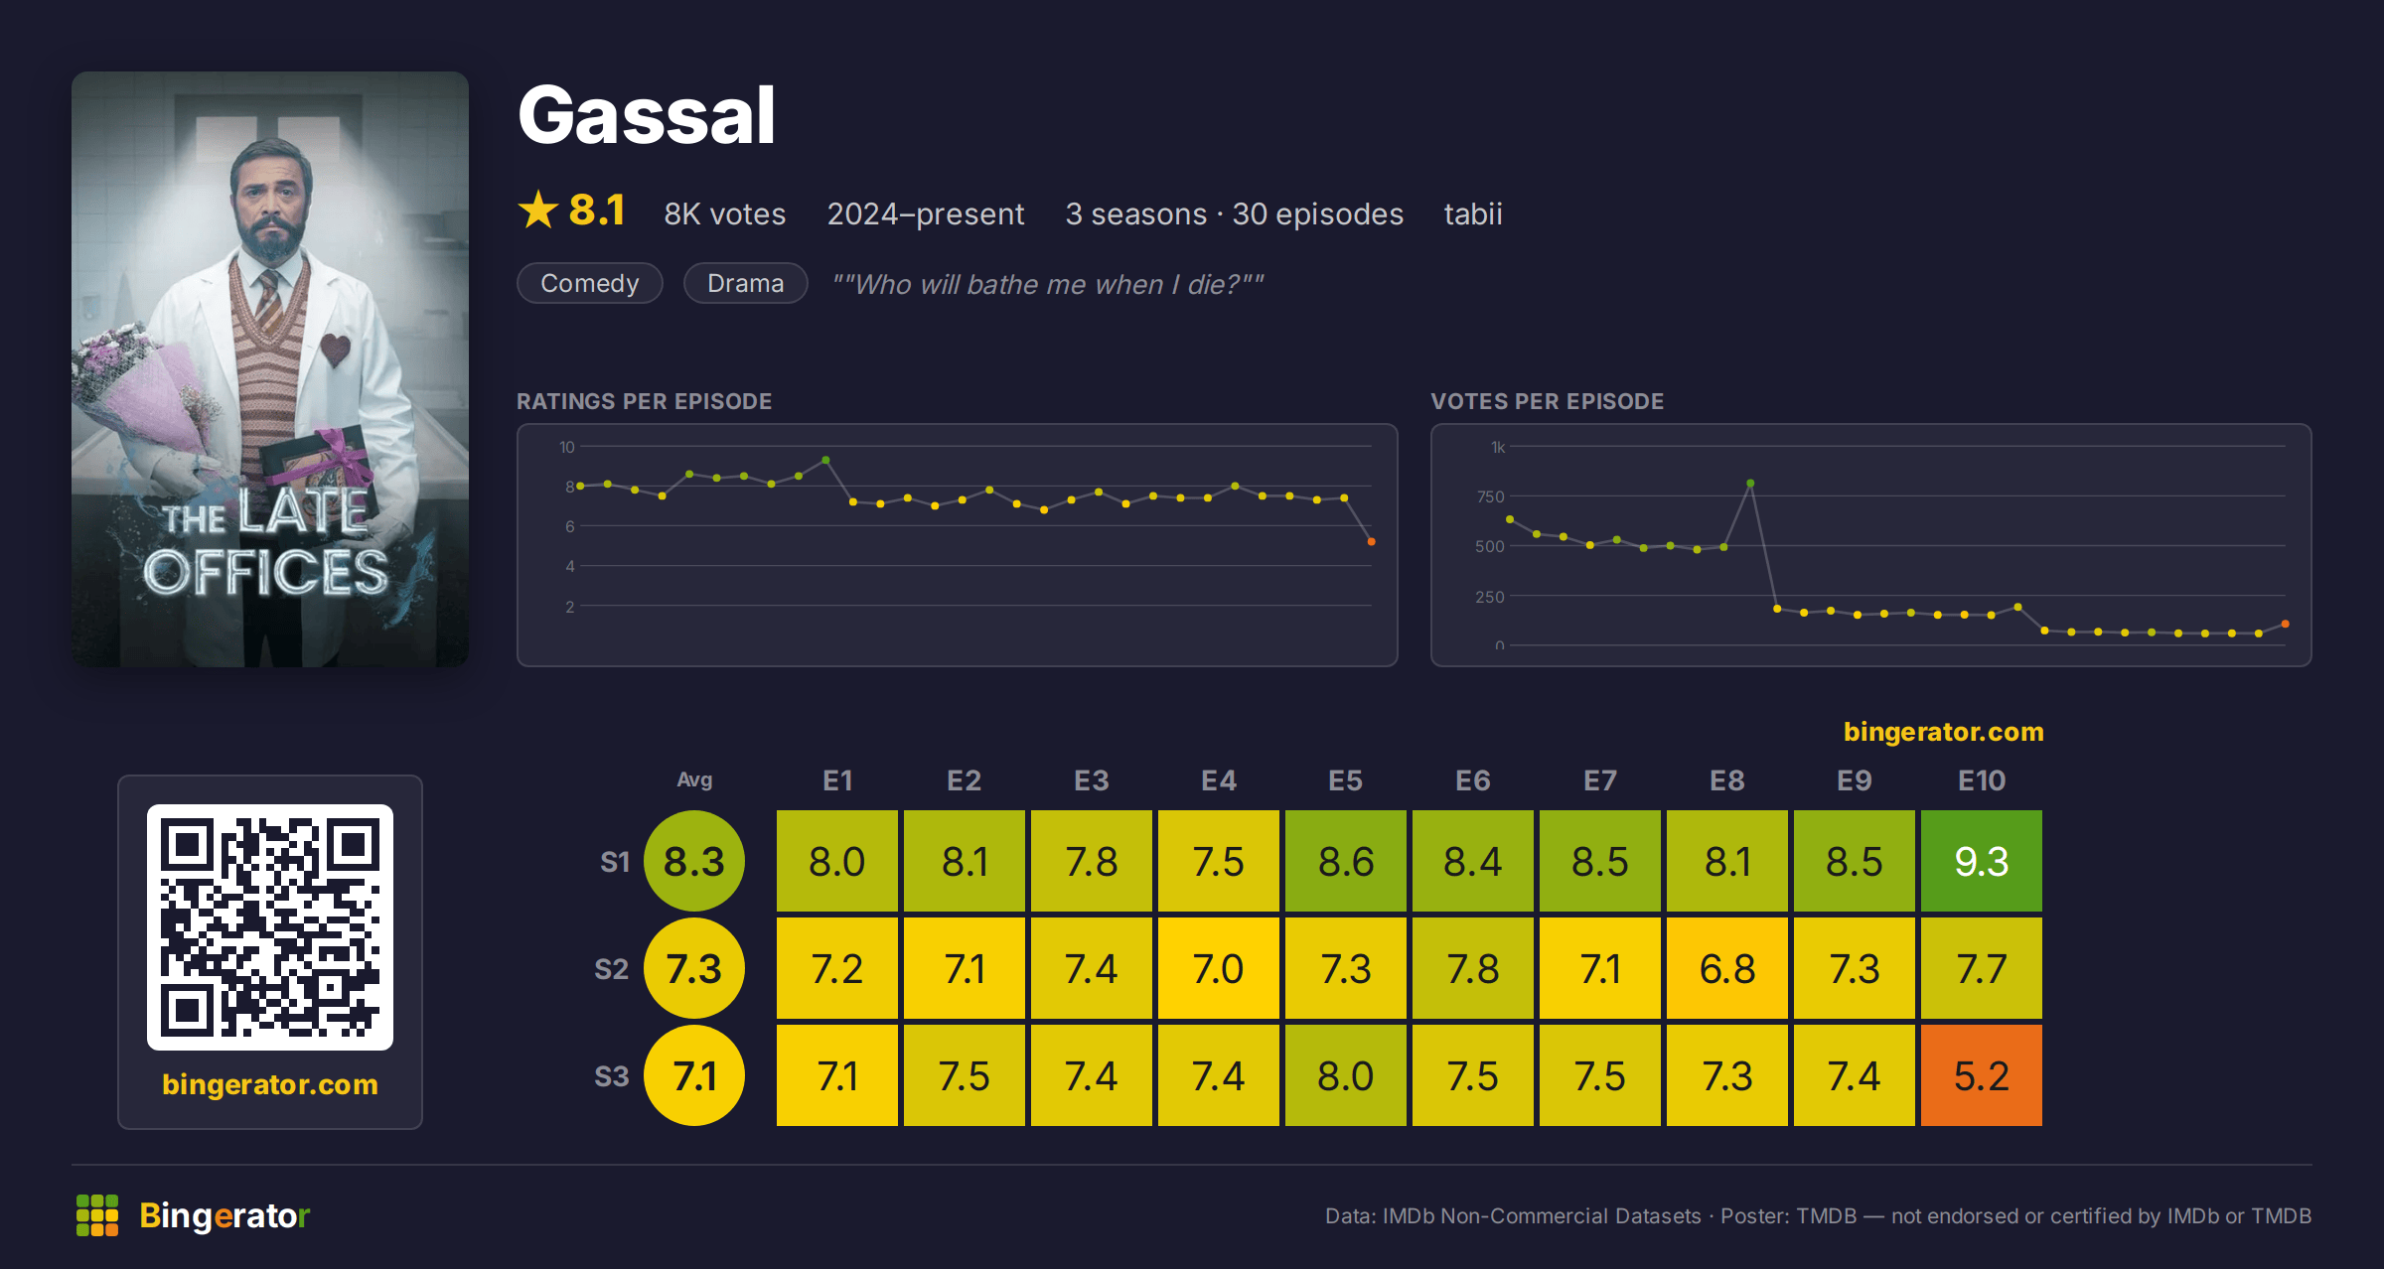Click bingerator.com link above episode grid
The width and height of the screenshot is (2384, 1269).
point(1944,732)
